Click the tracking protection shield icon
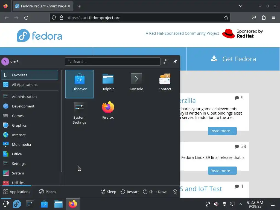Screen dimensions: 280x210 tap(54, 17)
